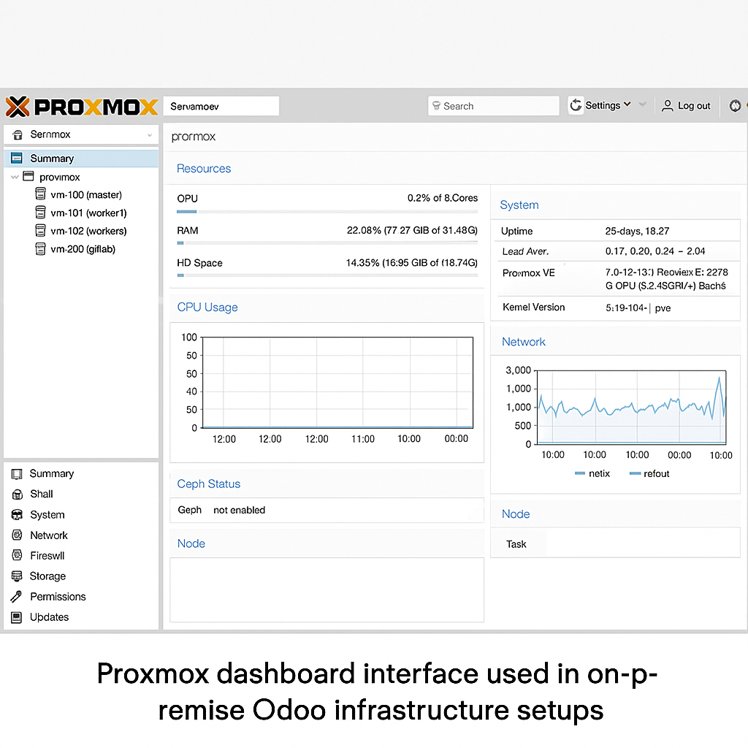Focus the Search box
Viewport: 748px width, 748px height.
[x=493, y=106]
